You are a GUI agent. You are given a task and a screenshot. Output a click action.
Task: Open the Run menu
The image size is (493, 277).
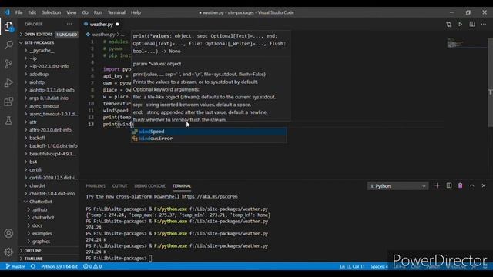[98, 12]
